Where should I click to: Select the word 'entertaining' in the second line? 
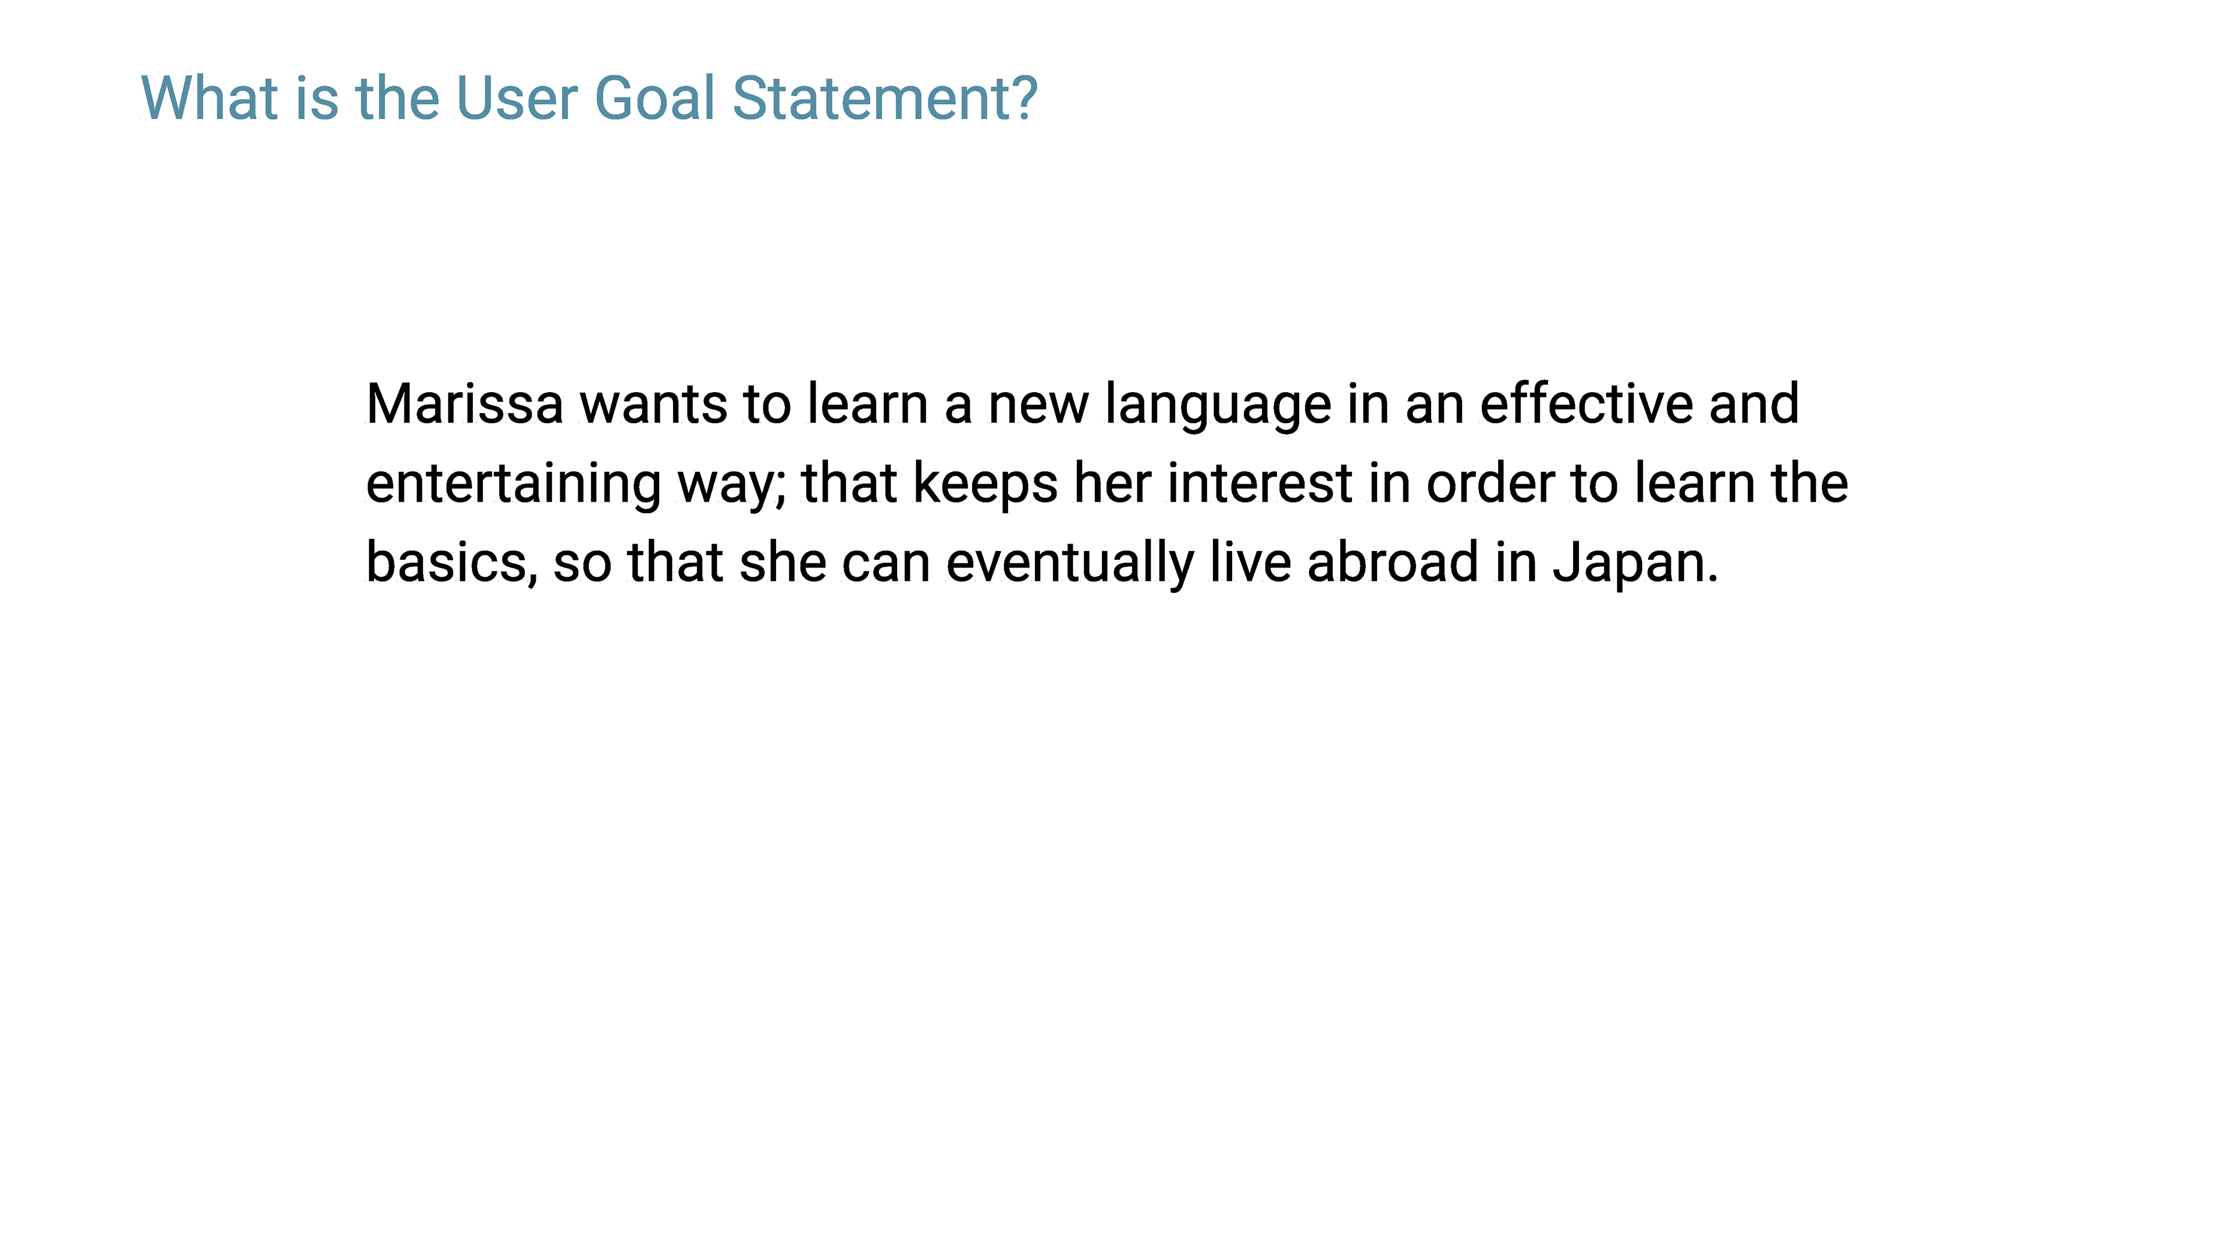(x=513, y=483)
